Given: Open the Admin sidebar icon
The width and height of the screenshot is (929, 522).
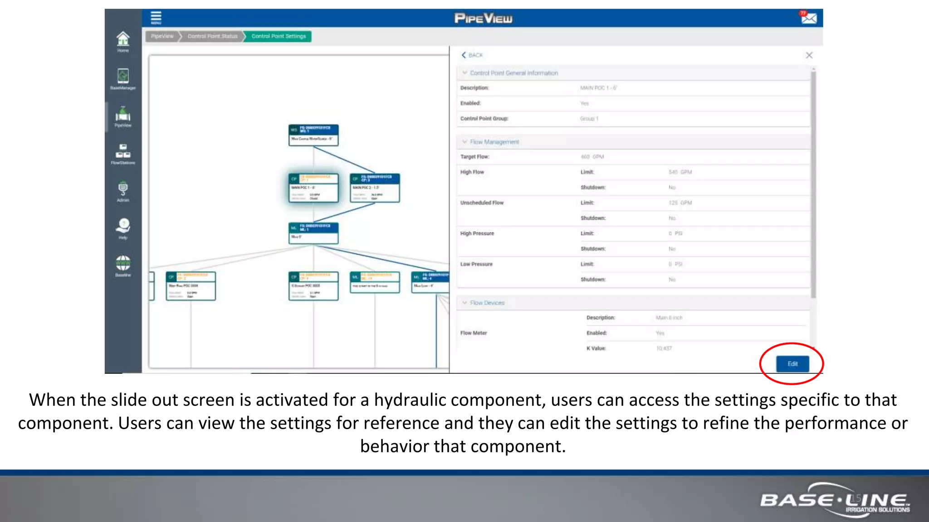Looking at the screenshot, I should pyautogui.click(x=123, y=192).
